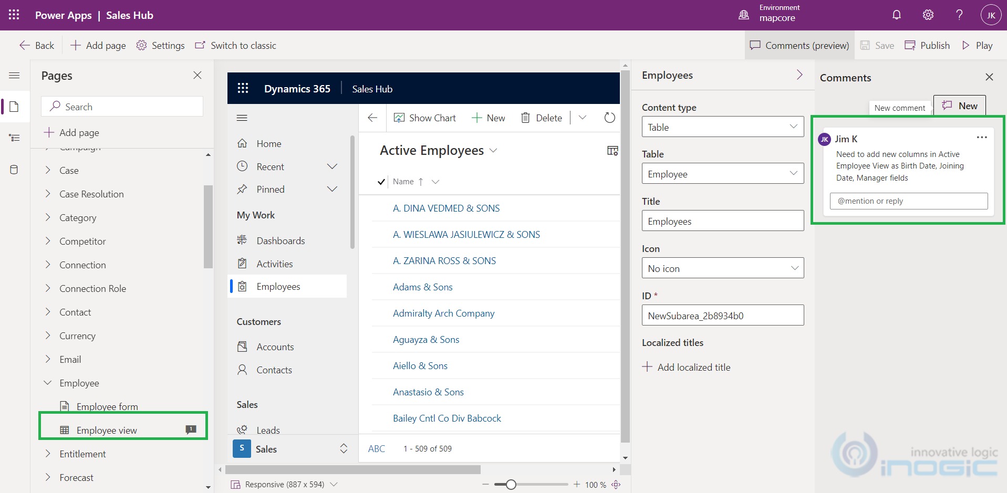Viewport: 1007px width, 493px height.
Task: Click the Back button
Action: click(x=37, y=45)
